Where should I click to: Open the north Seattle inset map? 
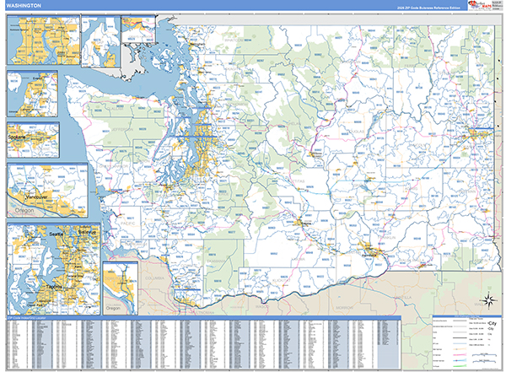point(44,40)
